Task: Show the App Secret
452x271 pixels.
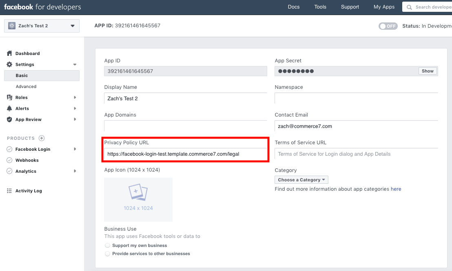Action: pyautogui.click(x=428, y=71)
